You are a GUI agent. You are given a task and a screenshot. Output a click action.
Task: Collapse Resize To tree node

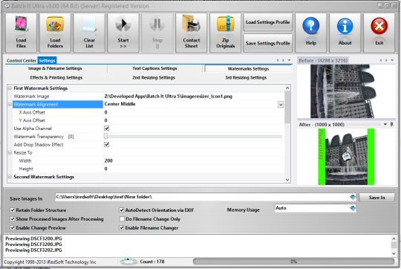coord(10,153)
